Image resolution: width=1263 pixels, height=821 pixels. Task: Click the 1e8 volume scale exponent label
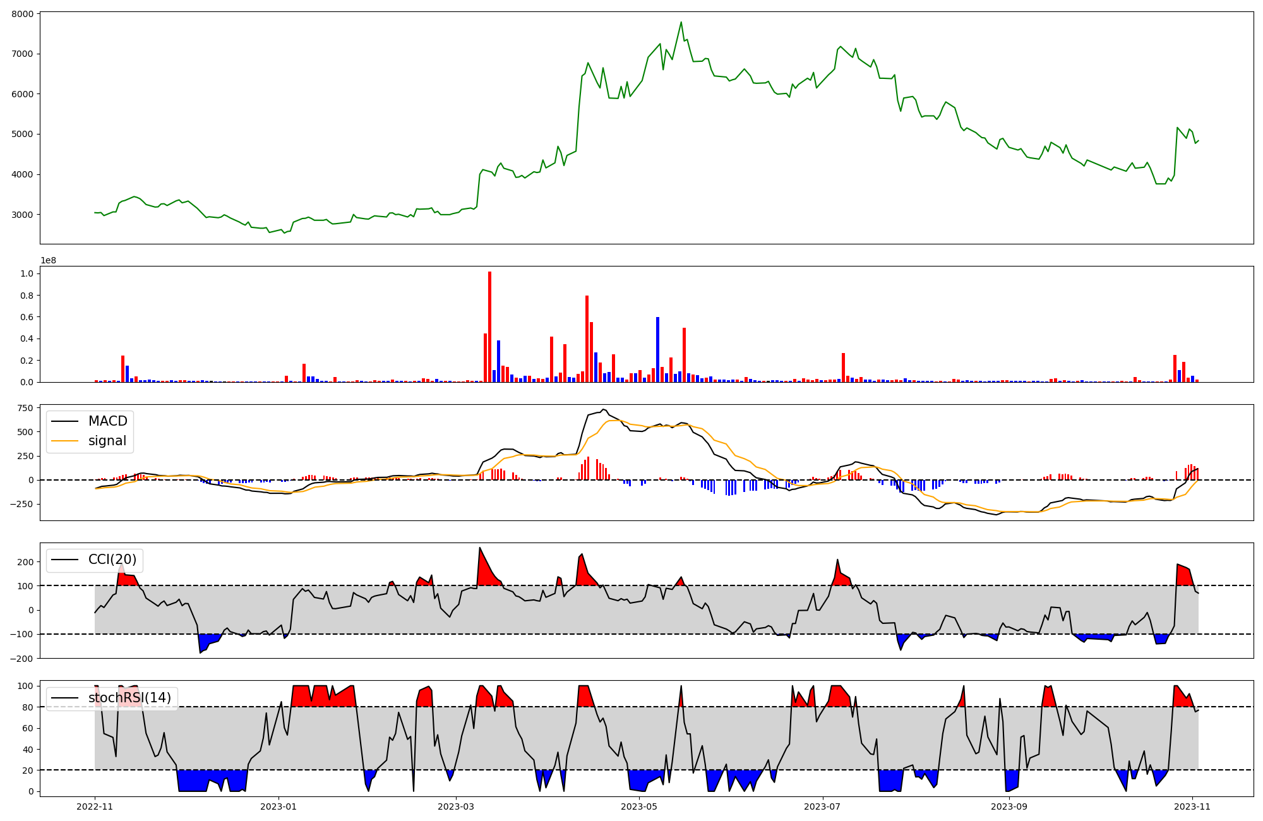click(x=48, y=261)
